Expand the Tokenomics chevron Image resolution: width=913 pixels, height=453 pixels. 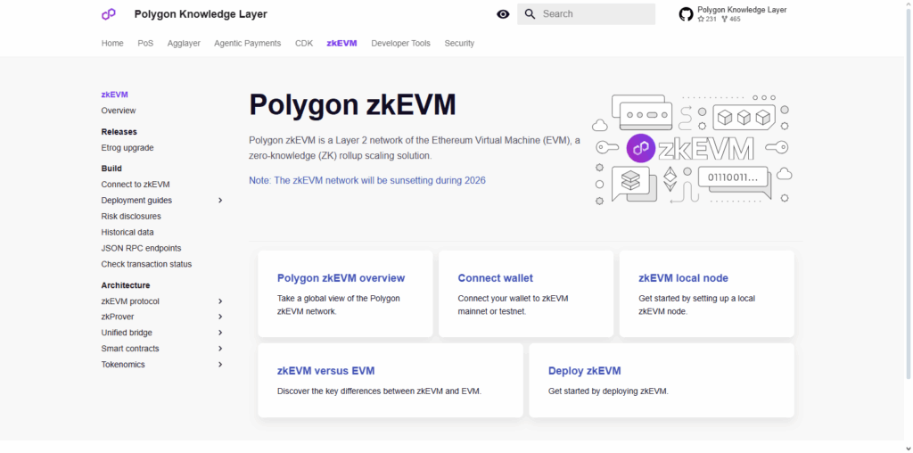pos(220,365)
